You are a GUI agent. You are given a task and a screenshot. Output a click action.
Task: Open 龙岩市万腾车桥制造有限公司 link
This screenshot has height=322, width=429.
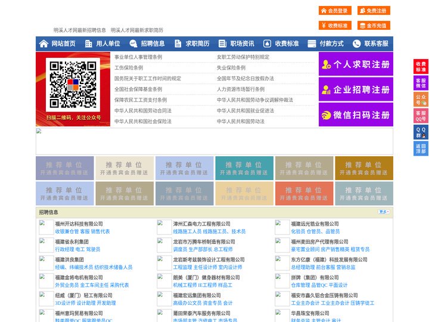coord(204,241)
